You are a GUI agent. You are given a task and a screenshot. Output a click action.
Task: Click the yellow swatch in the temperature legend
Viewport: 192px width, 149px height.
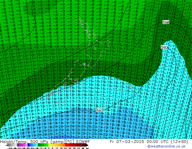coord(49,145)
